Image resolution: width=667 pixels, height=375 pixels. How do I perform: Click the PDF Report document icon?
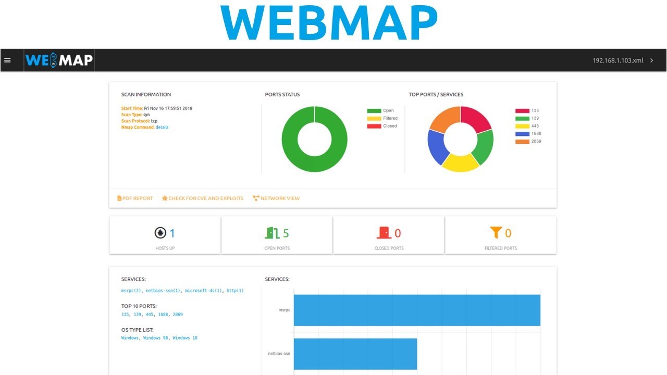point(119,198)
